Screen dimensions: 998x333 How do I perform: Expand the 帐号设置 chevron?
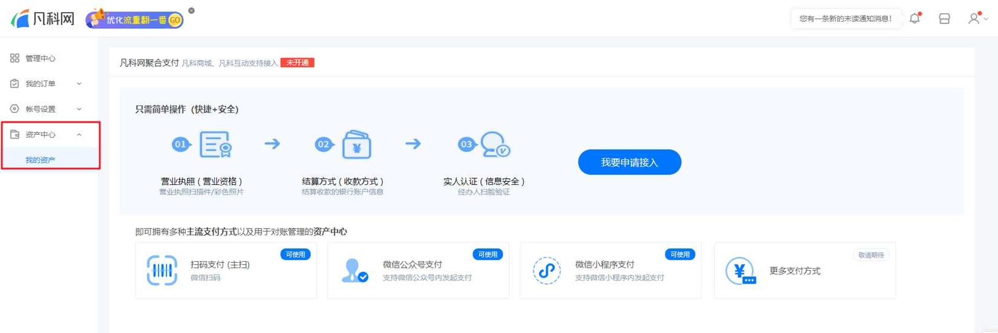click(x=79, y=109)
